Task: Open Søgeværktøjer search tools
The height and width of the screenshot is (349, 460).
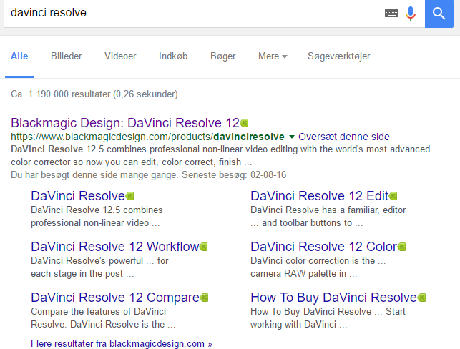Action: click(339, 56)
